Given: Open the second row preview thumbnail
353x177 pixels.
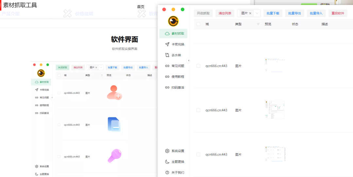Looking at the screenshot, I should (x=275, y=110).
